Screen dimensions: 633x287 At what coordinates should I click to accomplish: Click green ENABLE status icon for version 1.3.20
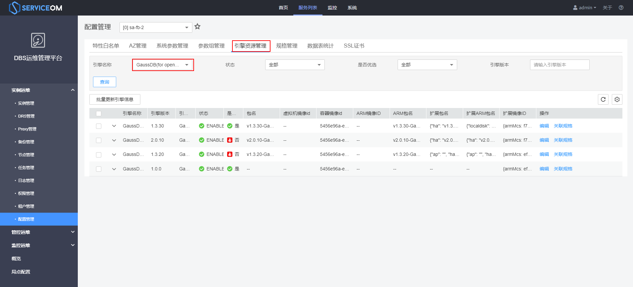coord(202,154)
